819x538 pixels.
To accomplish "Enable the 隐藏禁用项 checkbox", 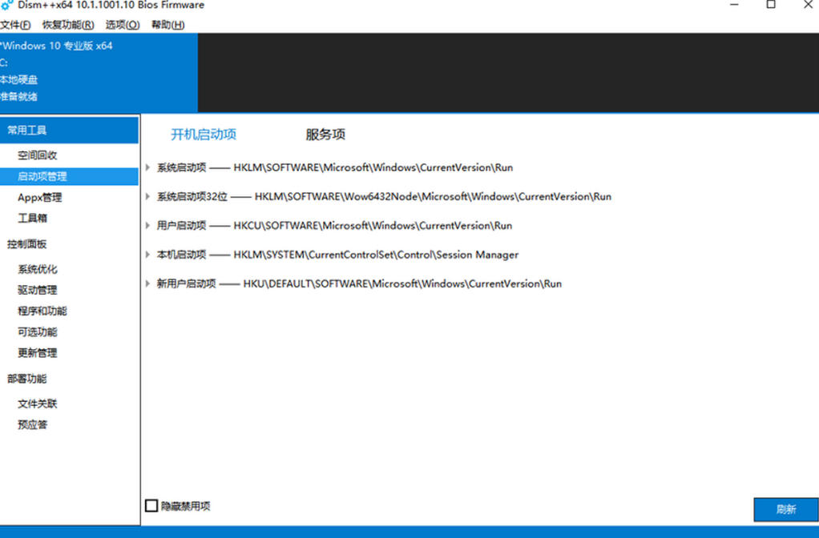I will pos(151,505).
